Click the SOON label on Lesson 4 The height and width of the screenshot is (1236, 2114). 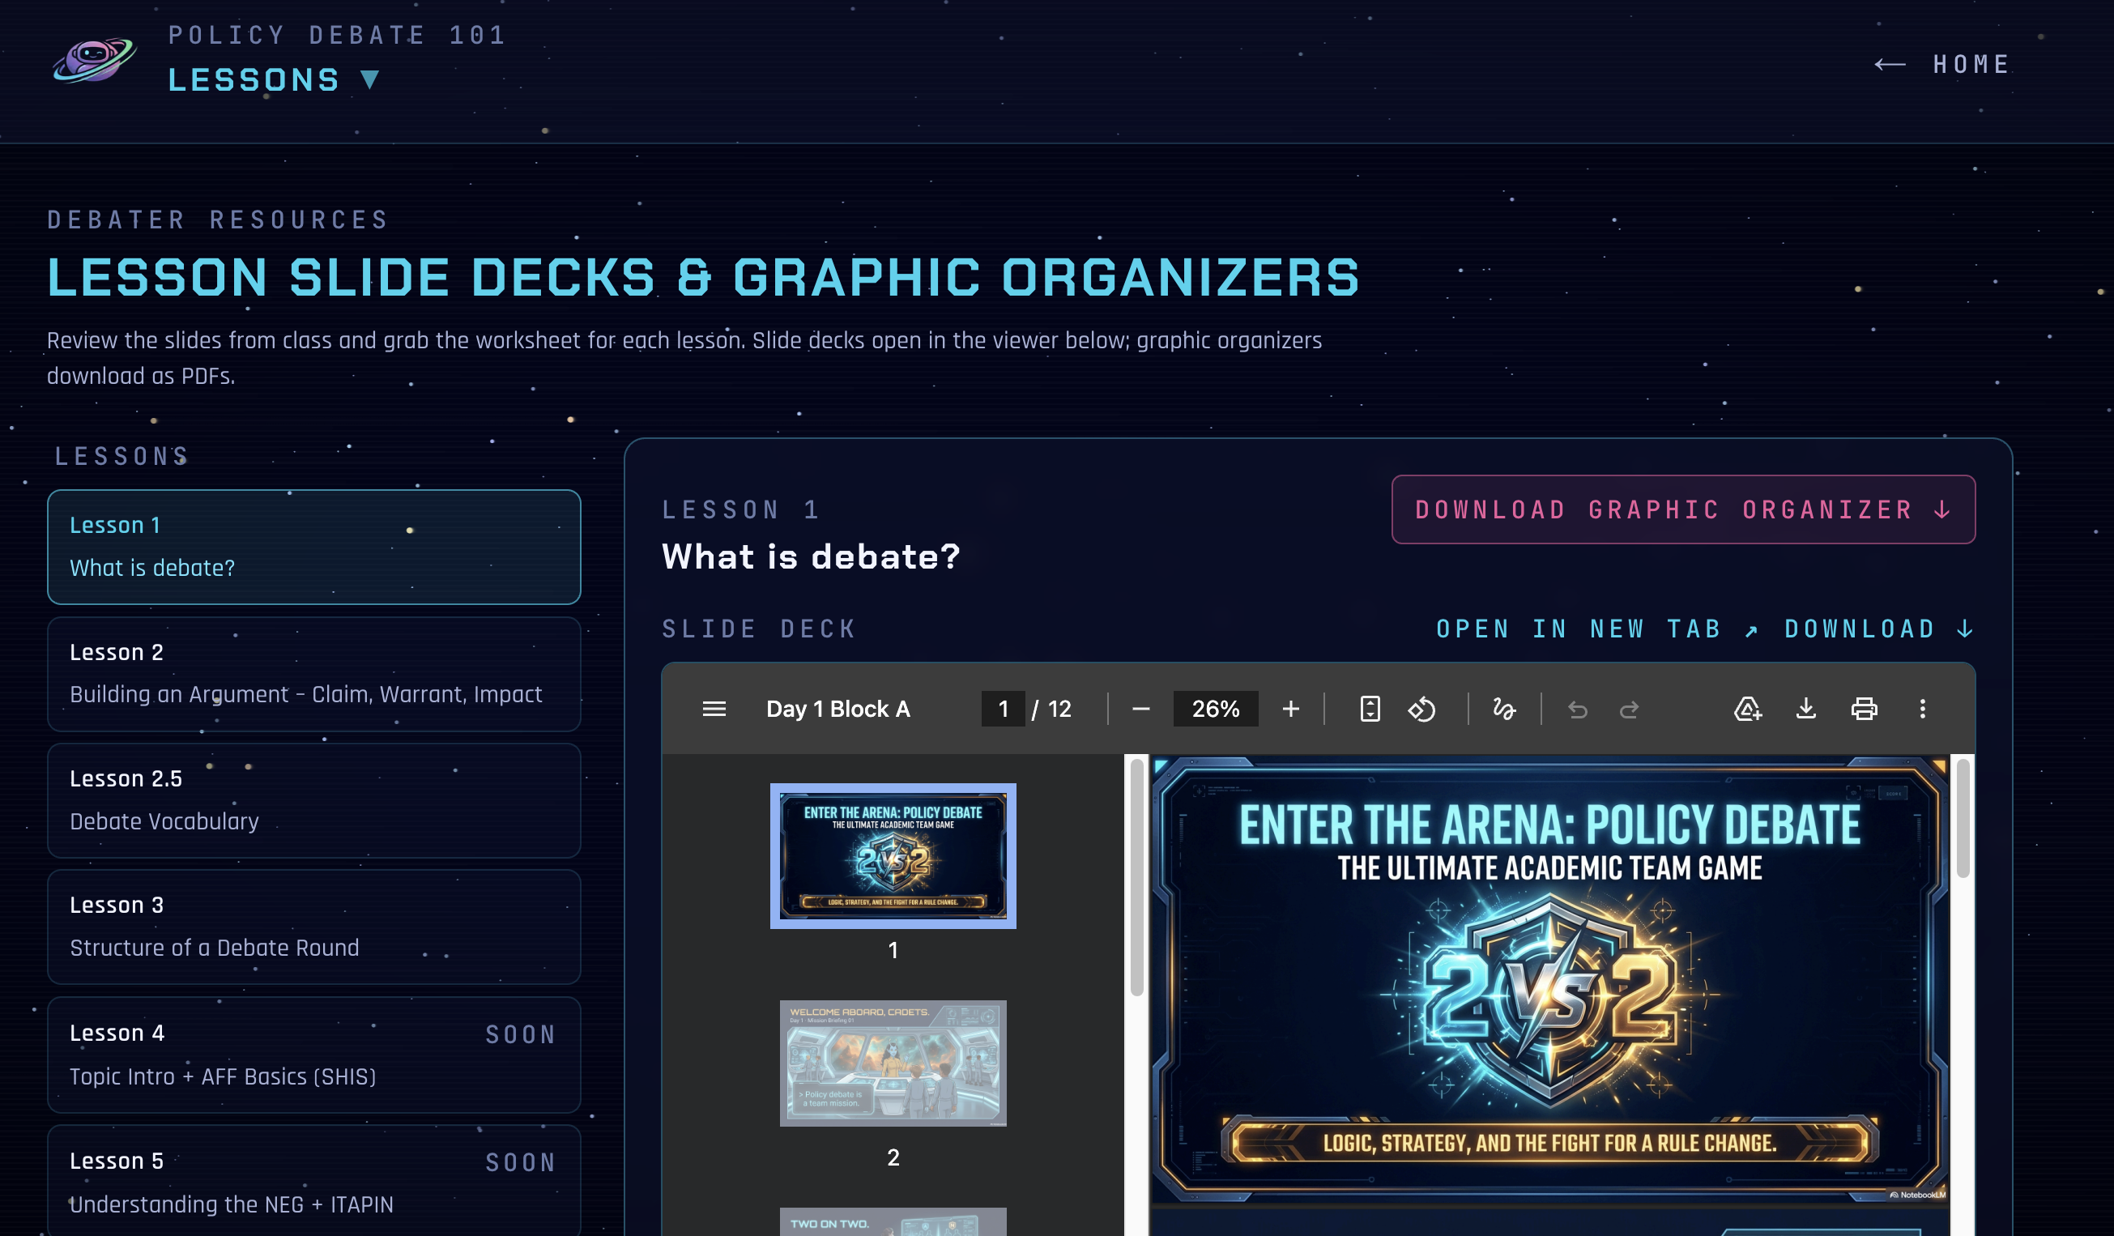point(520,1034)
